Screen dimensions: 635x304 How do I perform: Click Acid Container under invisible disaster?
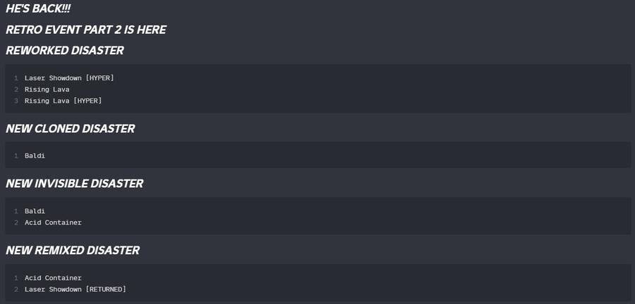coord(53,222)
